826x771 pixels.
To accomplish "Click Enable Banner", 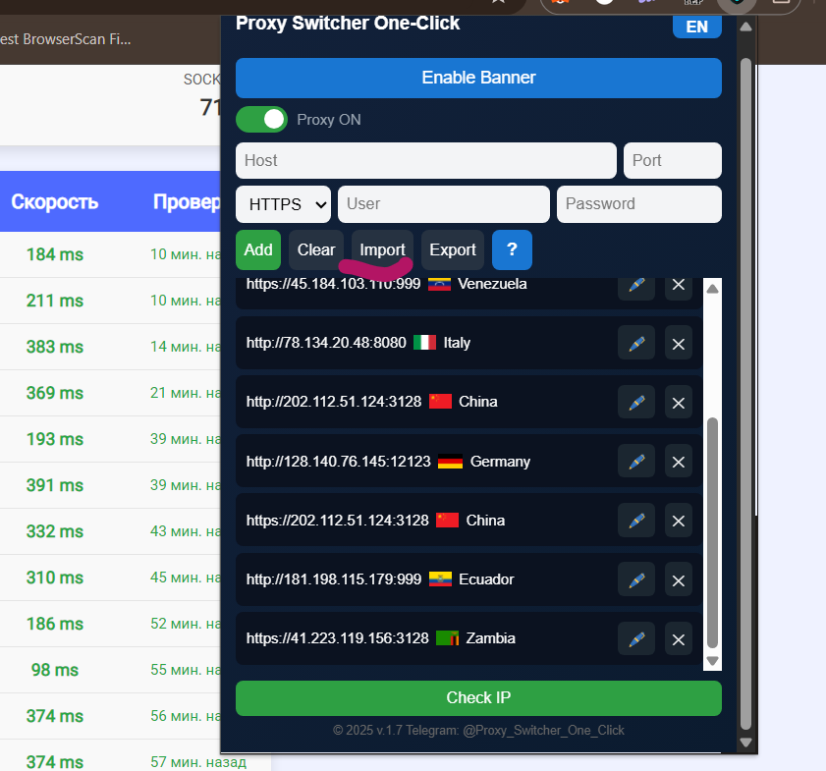I will 478,78.
